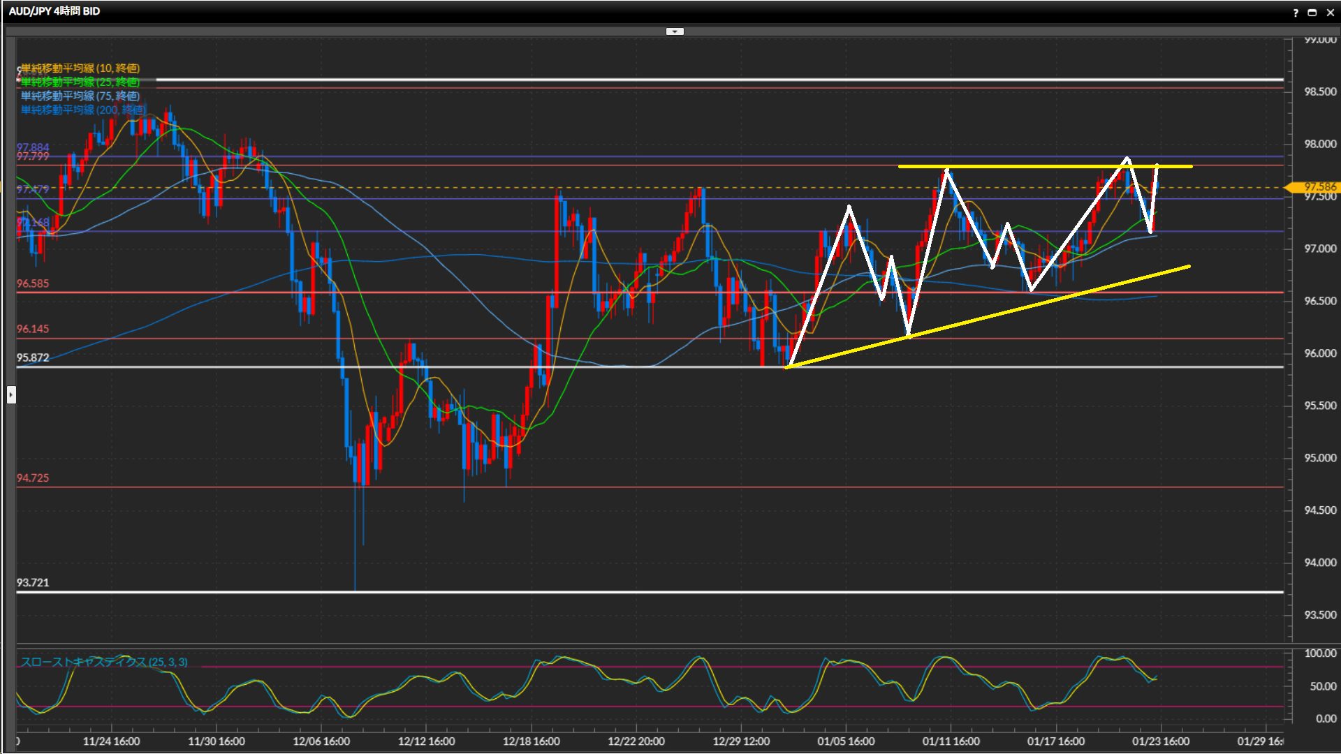Click the 01/11 16:00 time axis label
Image resolution: width=1341 pixels, height=754 pixels.
(x=951, y=741)
